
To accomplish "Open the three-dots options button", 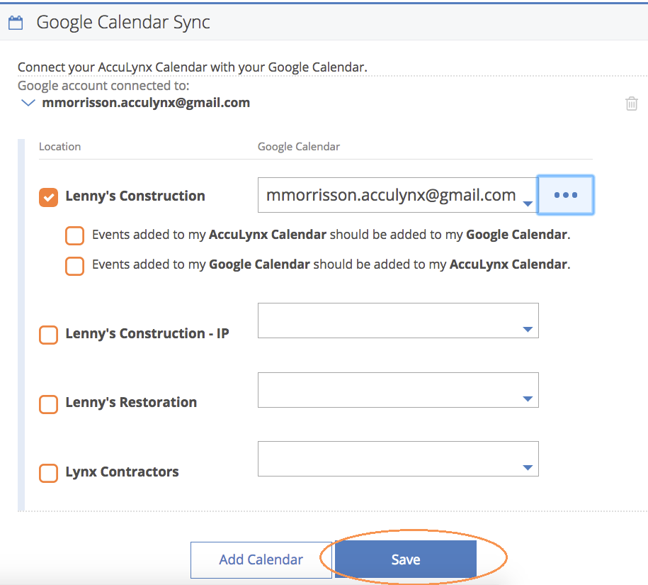I will pos(565,195).
